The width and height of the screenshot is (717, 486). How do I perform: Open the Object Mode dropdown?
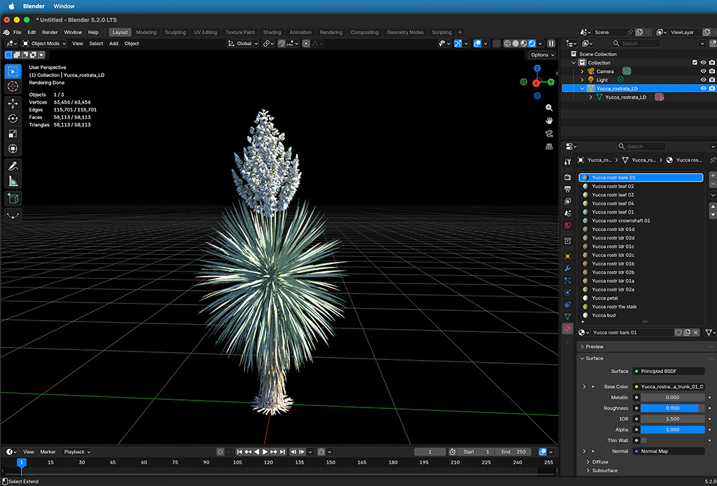(44, 43)
